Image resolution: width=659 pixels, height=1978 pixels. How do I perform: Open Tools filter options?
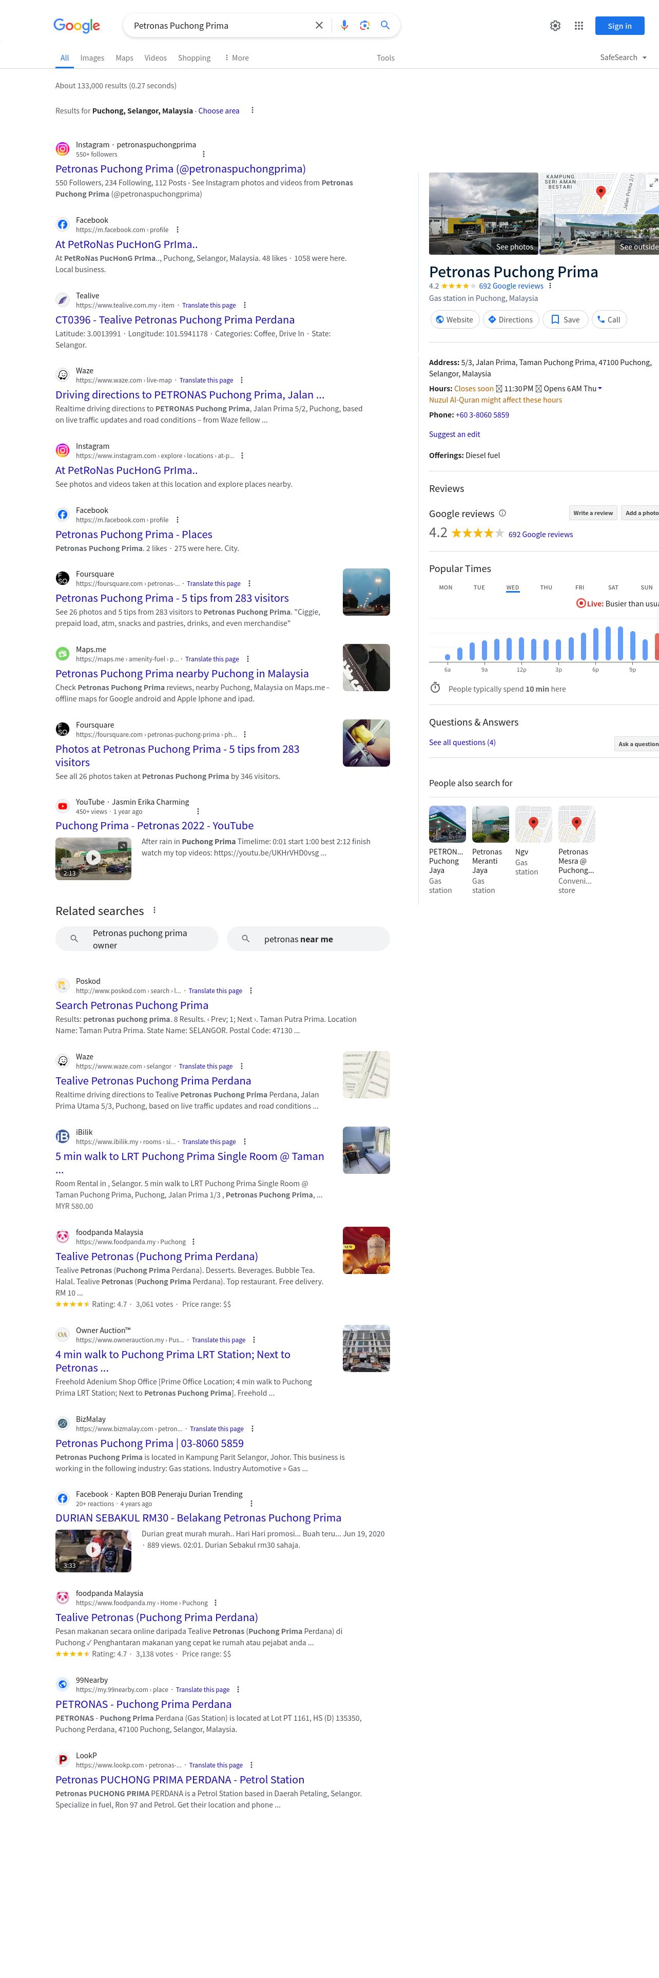pos(386,59)
